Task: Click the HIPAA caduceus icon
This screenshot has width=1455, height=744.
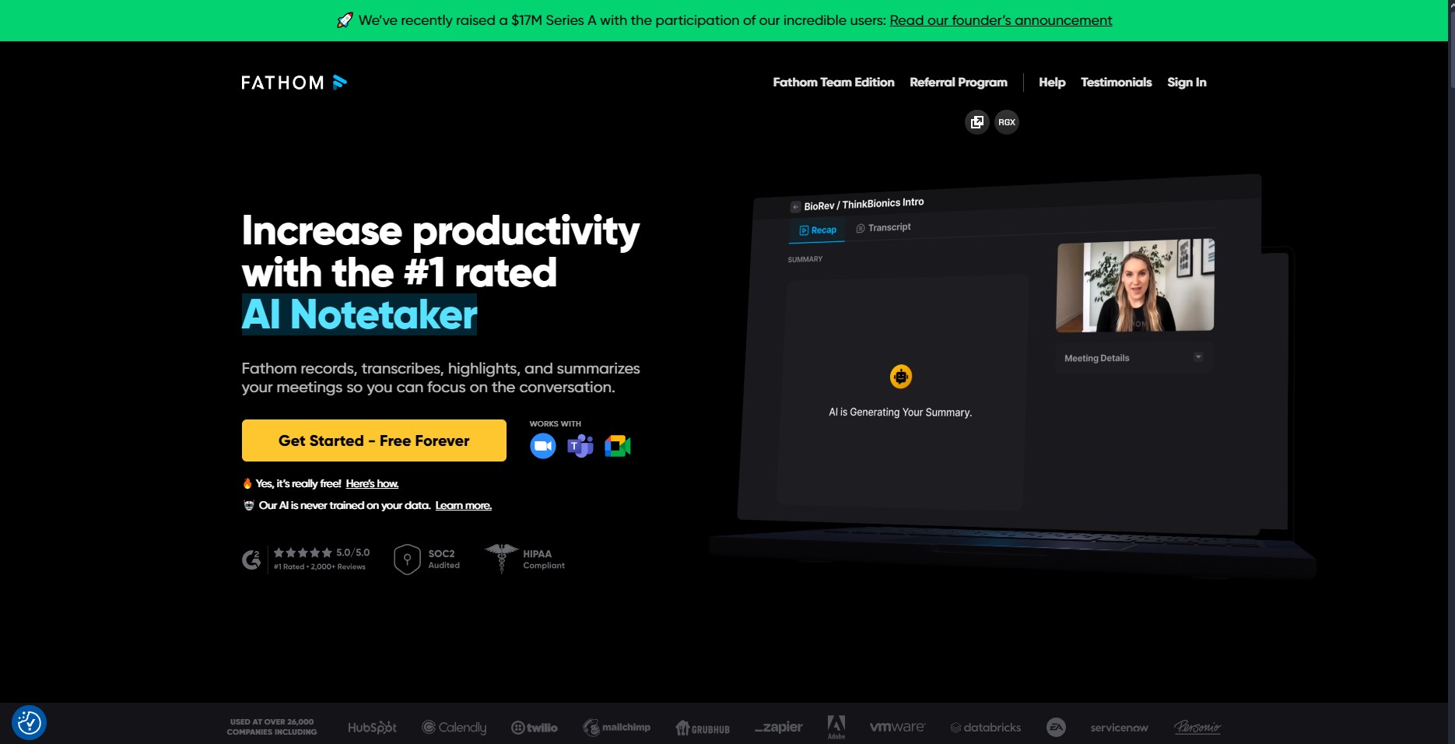Action: pos(502,559)
